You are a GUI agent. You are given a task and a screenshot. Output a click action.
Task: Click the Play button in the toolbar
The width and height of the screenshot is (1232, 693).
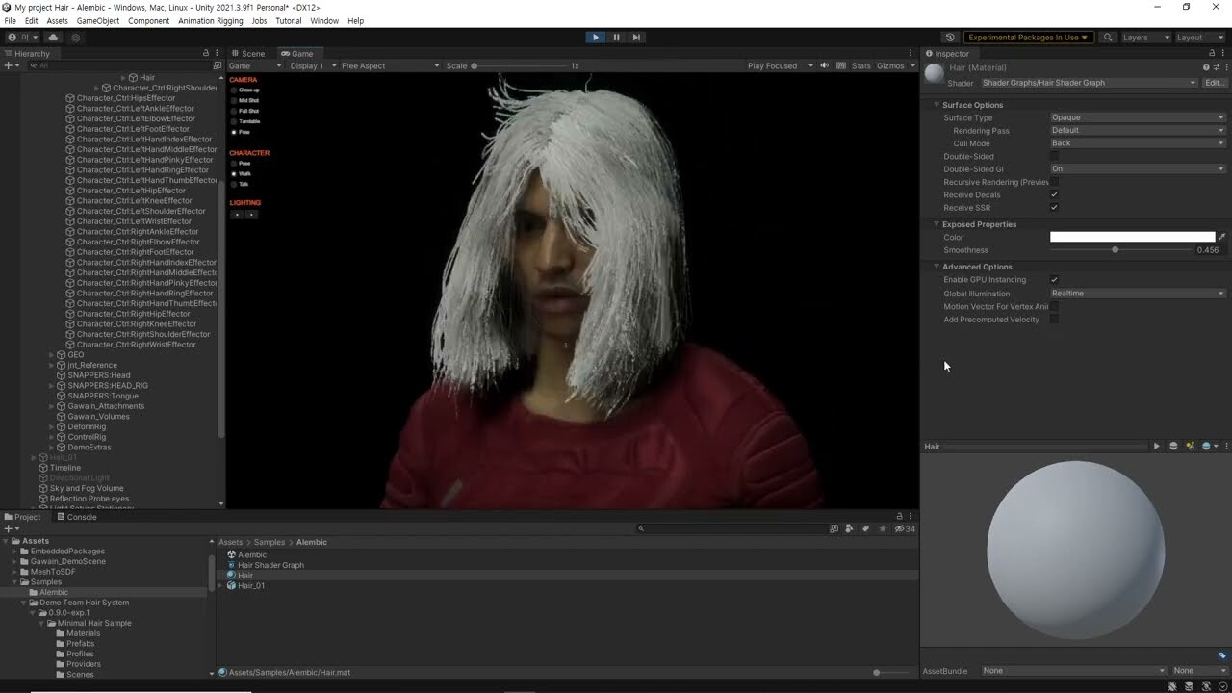point(595,37)
